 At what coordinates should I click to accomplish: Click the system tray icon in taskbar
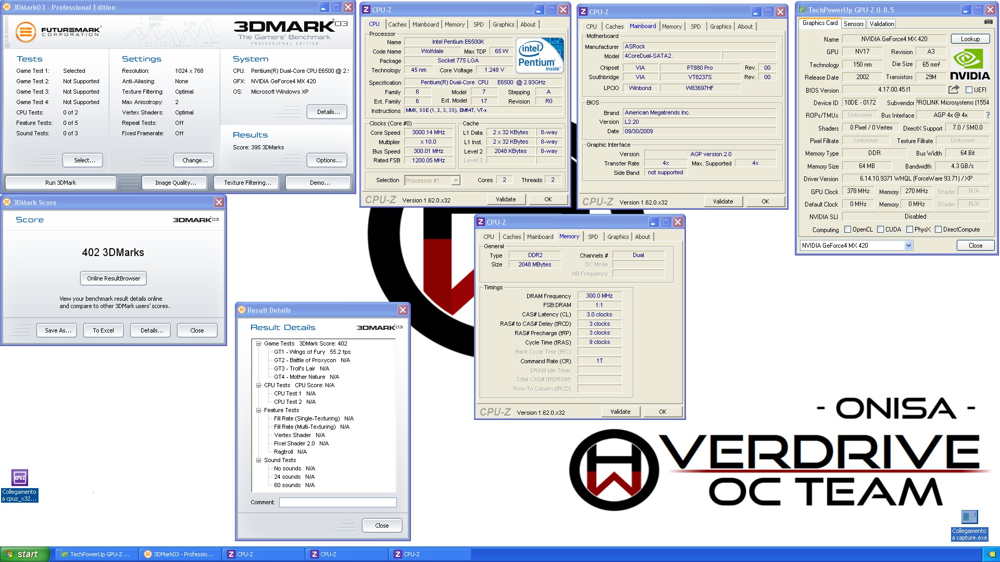[991, 554]
